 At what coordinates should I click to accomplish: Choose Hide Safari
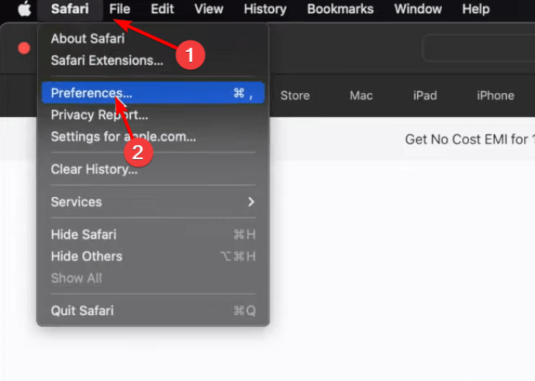tap(153, 234)
